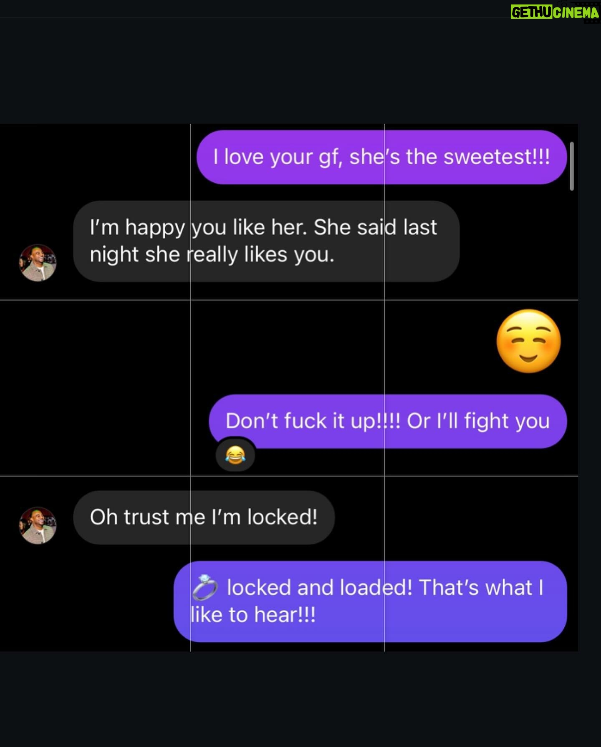
Task: Select the "locked and loaded!" purple bubble
Action: point(370,601)
